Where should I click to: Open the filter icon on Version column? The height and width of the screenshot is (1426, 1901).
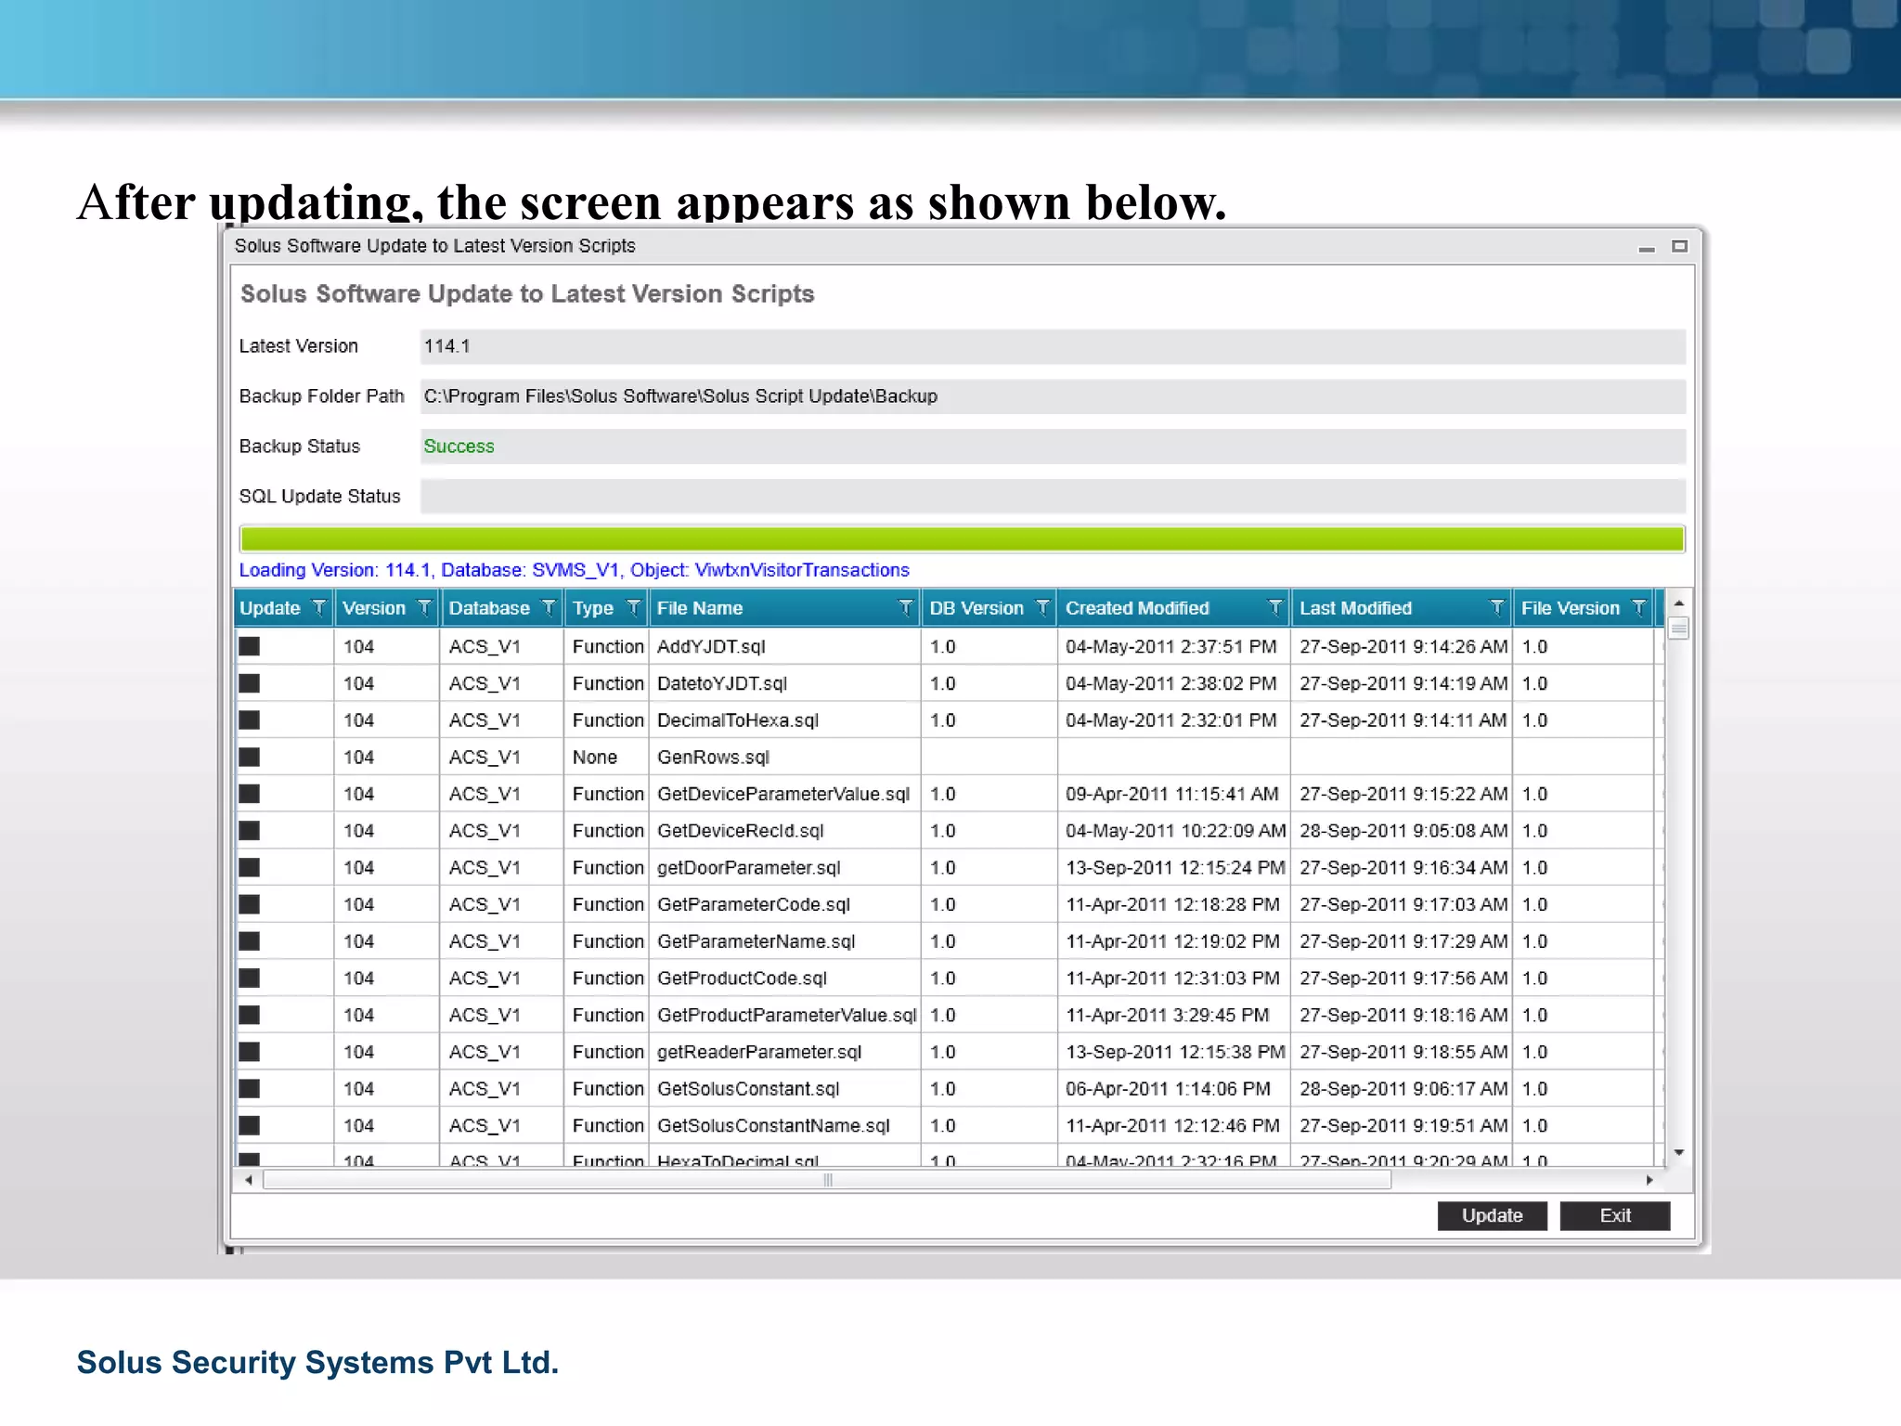(424, 608)
